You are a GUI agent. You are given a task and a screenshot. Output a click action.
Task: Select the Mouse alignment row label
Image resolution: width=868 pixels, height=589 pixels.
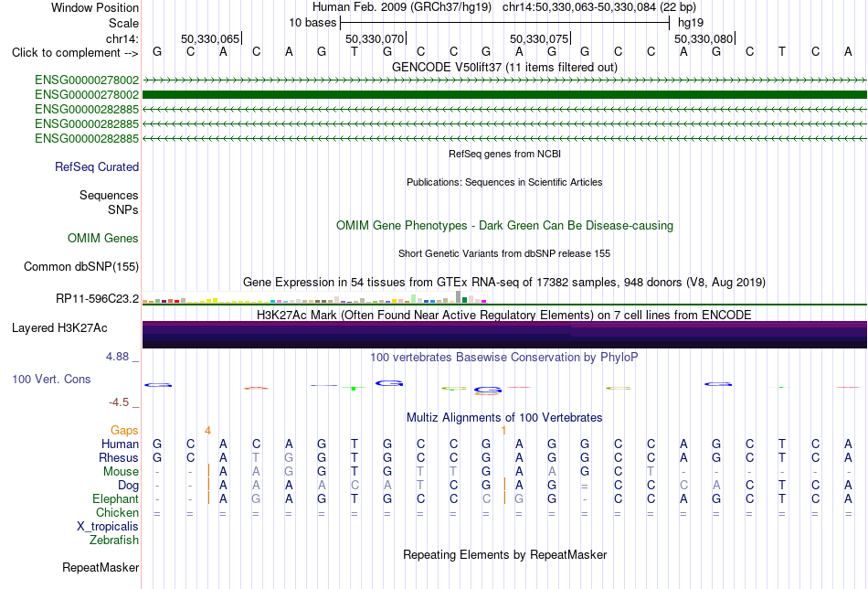point(121,472)
